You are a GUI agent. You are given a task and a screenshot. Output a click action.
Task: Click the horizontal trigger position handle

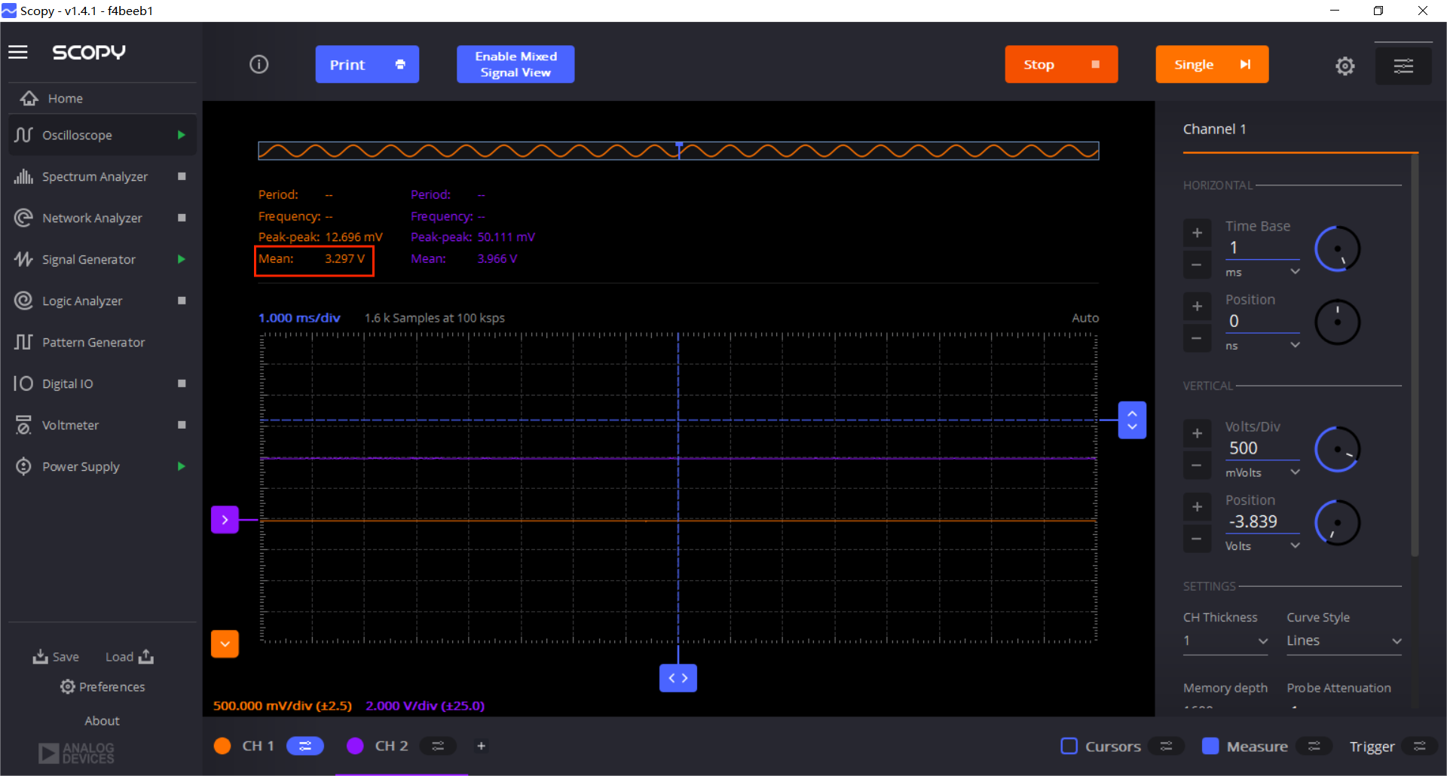pos(678,678)
